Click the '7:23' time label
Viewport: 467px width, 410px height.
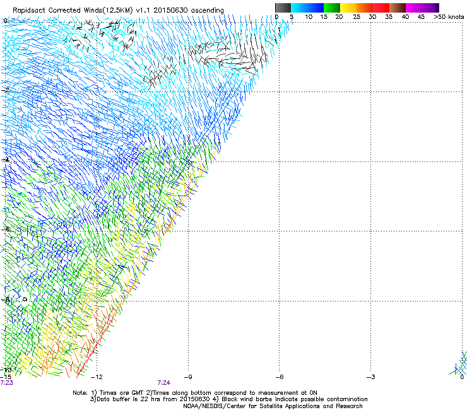6,383
